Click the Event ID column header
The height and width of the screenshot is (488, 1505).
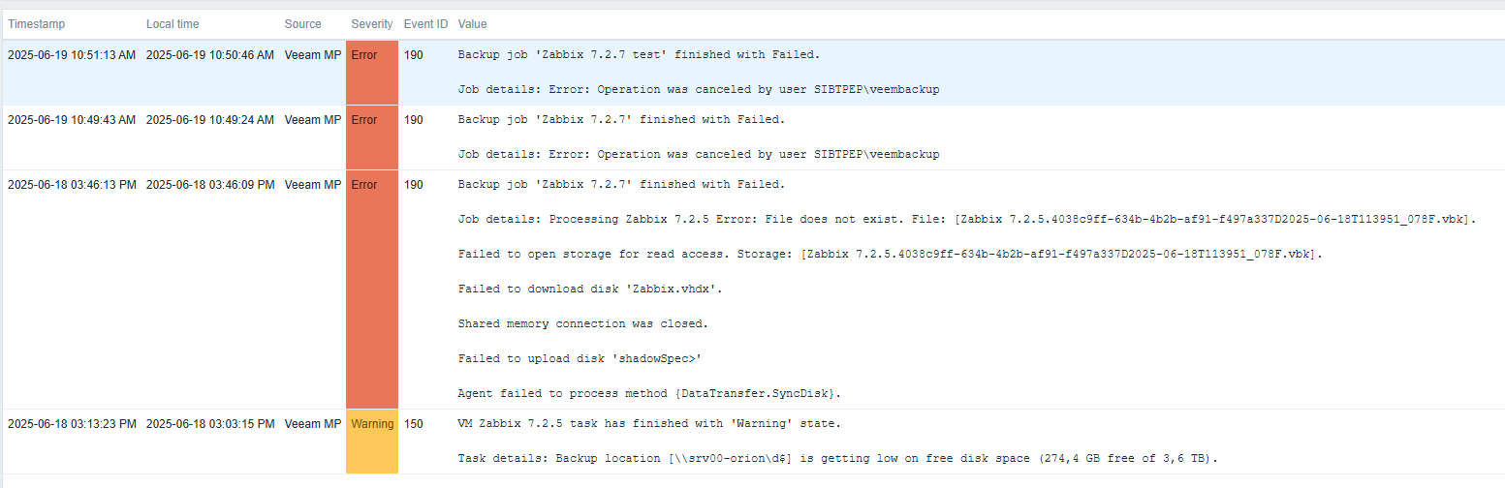[426, 23]
